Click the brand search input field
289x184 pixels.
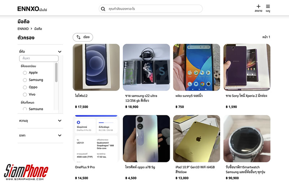[39, 58]
